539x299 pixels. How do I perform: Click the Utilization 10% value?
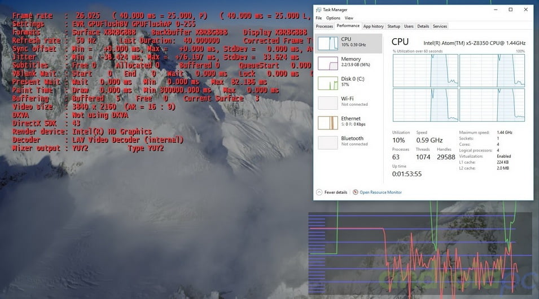click(398, 140)
